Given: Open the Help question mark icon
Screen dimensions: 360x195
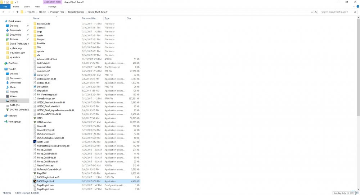Looking at the screenshot, I should tap(358, 6).
